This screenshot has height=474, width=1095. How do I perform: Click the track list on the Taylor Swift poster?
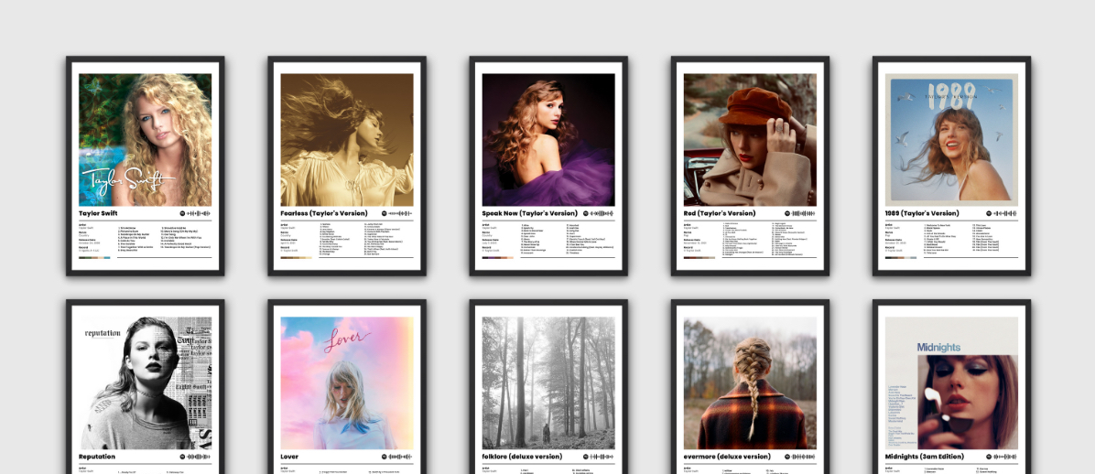point(165,238)
